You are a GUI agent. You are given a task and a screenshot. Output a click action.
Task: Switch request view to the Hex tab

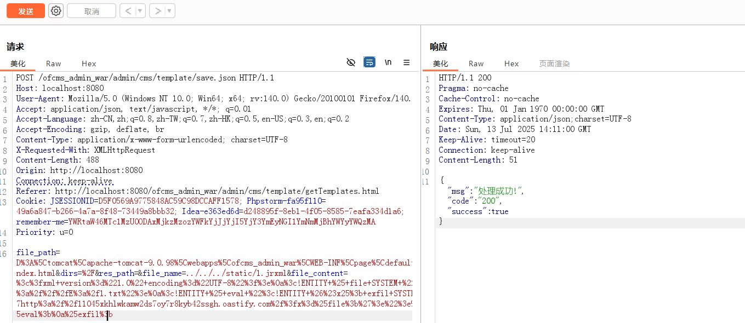coord(89,64)
